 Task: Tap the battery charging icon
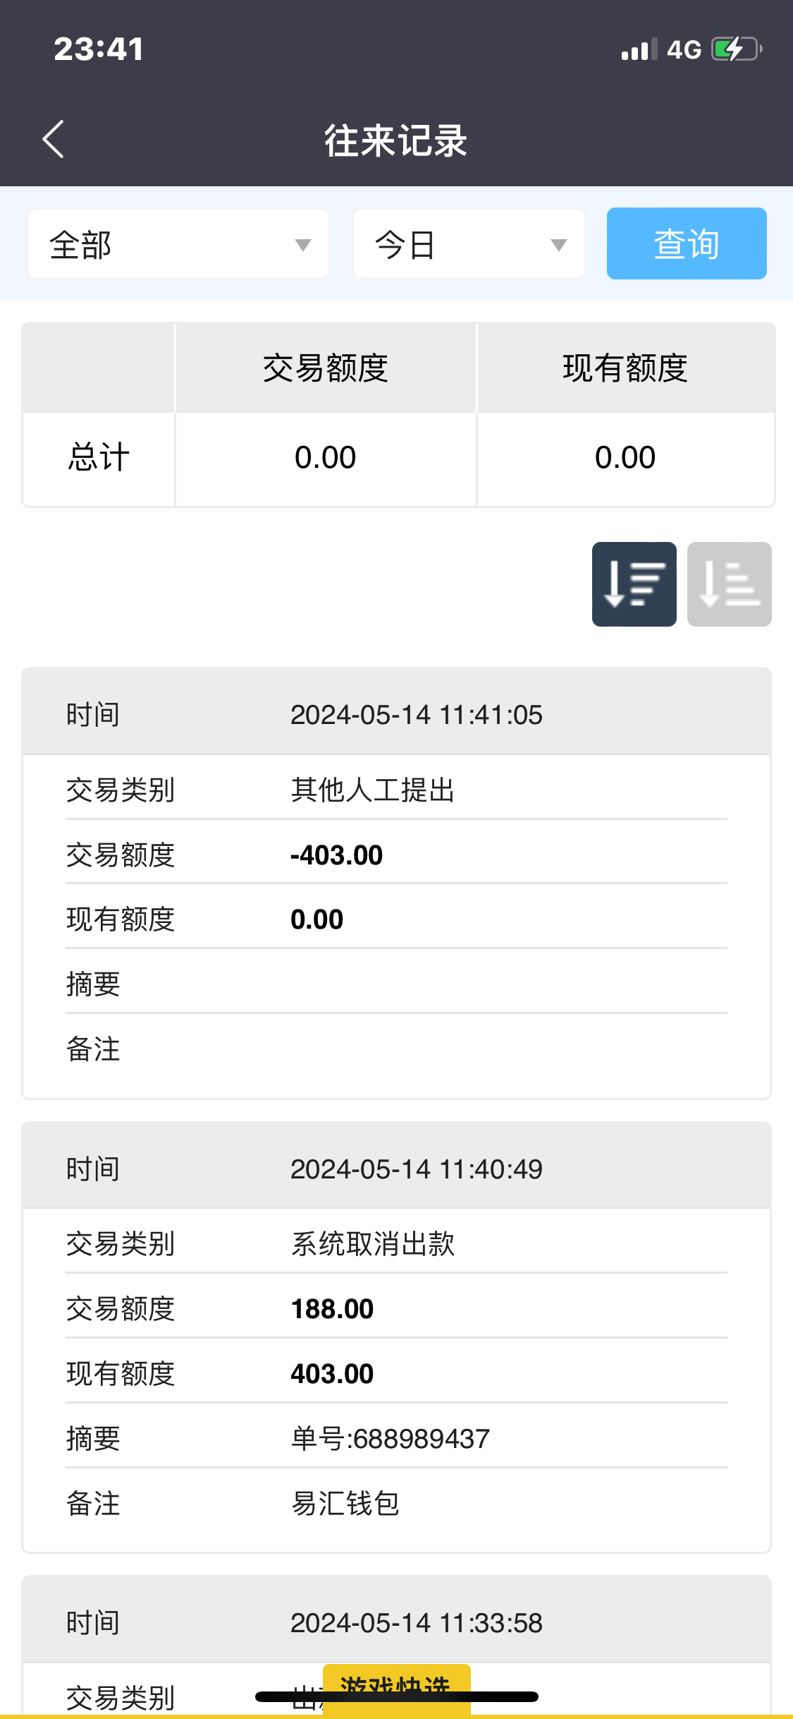click(x=736, y=49)
